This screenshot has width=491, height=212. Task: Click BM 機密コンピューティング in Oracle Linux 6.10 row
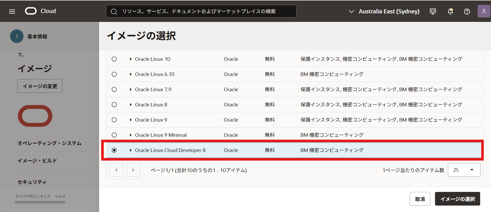point(332,74)
